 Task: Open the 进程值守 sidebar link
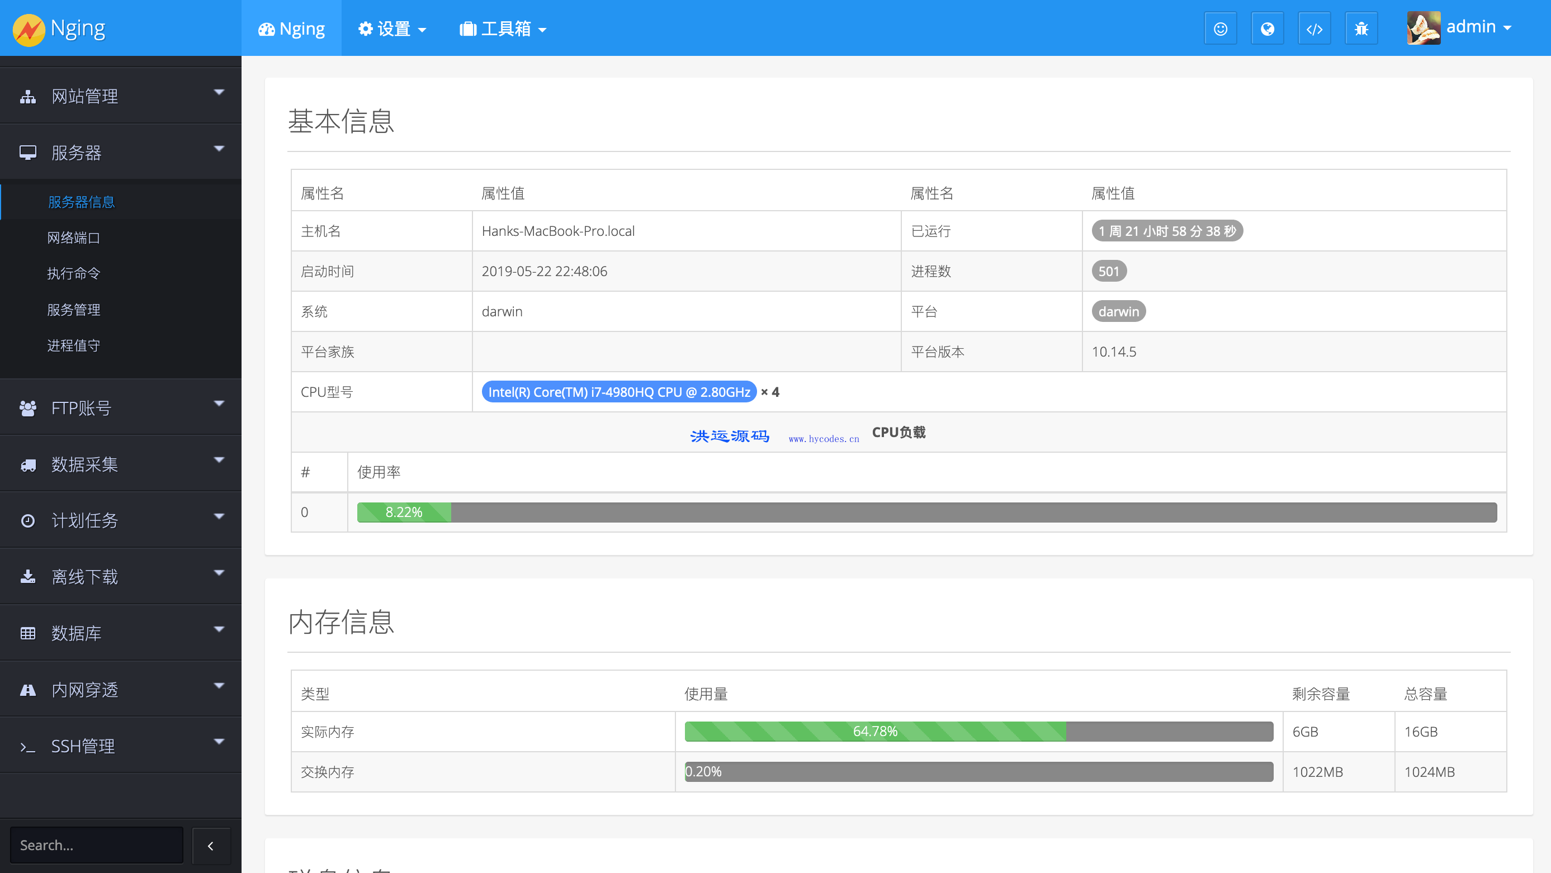[73, 345]
